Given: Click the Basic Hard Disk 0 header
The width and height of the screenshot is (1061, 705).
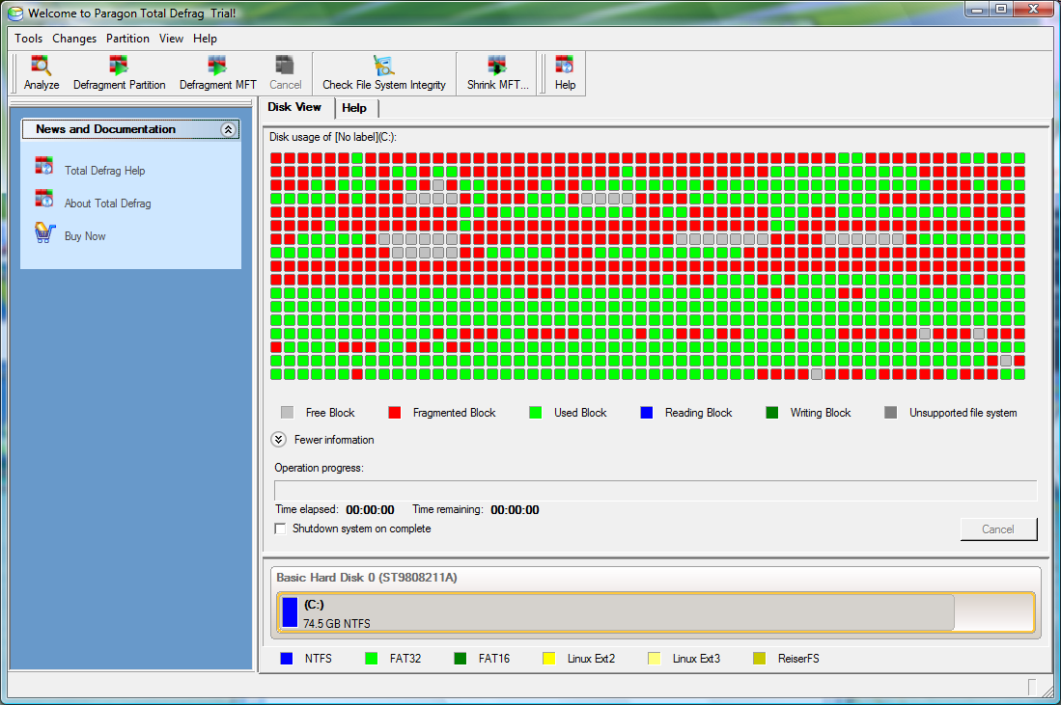Looking at the screenshot, I should click(367, 578).
